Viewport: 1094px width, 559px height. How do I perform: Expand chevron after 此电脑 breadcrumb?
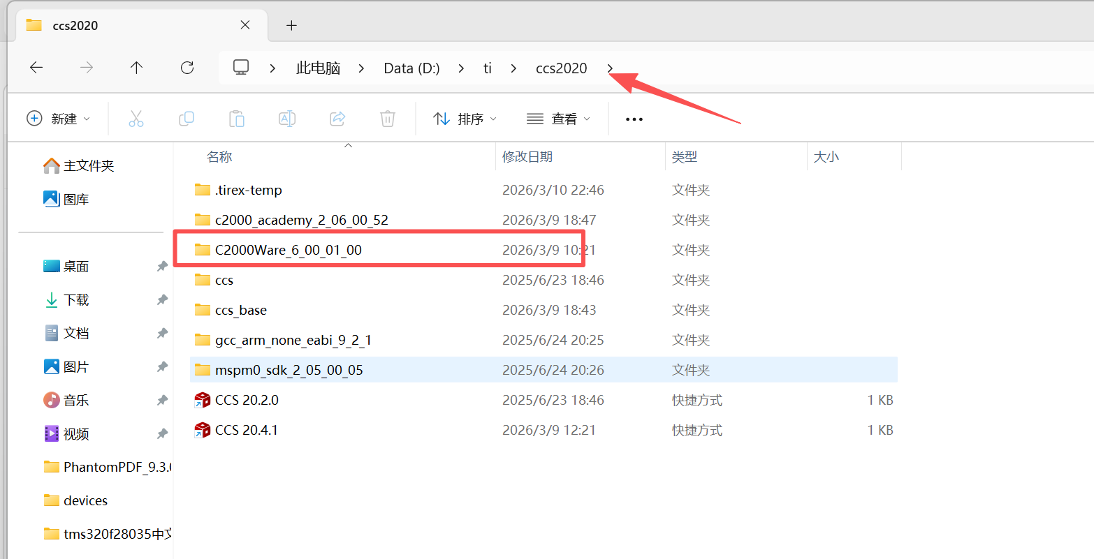pos(361,68)
